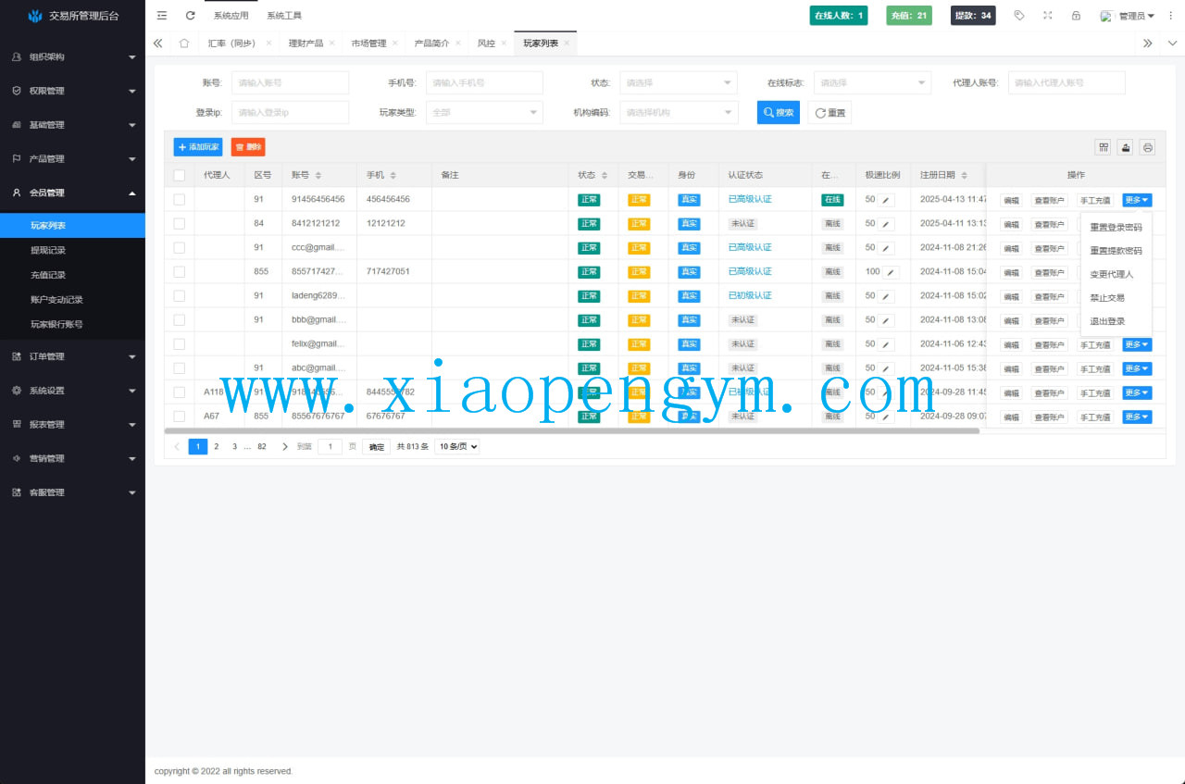Click 手工充值 in the 91456456456 row
The height and width of the screenshot is (784, 1185).
coord(1095,200)
